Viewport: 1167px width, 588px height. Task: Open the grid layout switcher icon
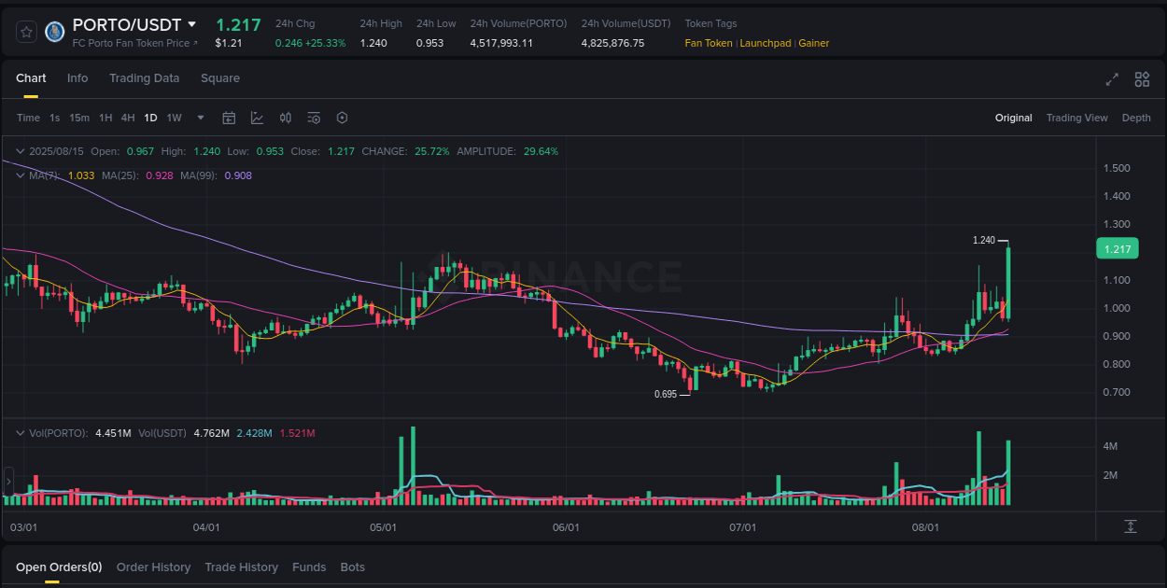[1142, 80]
